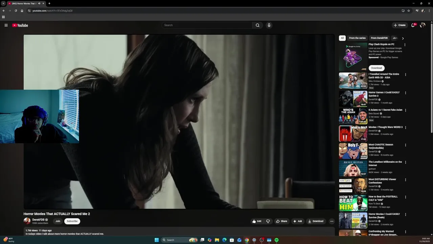Image resolution: width=433 pixels, height=244 pixels.
Task: Open "6 Asians vs 1 Secret Fake Asian" title
Action: (x=385, y=110)
